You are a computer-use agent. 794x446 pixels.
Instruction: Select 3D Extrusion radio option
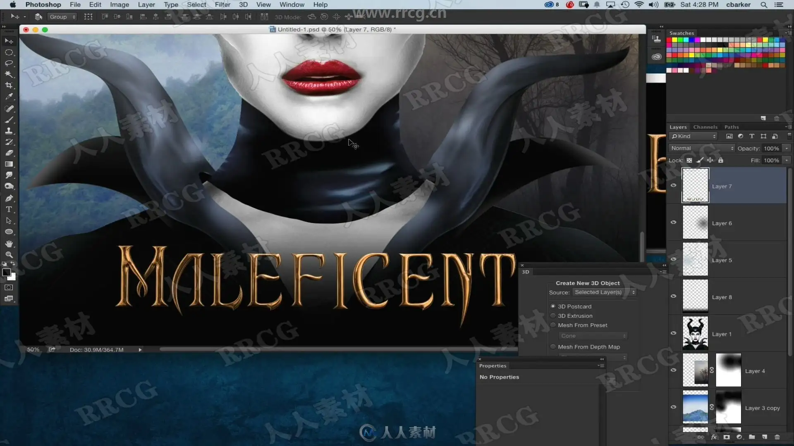[x=553, y=316]
